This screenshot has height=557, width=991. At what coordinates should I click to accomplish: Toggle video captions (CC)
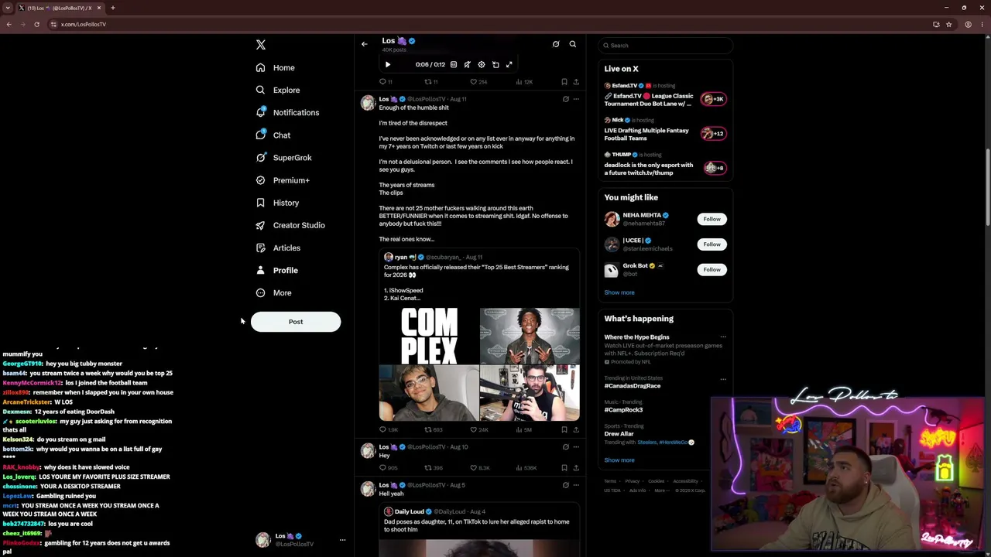pyautogui.click(x=454, y=64)
